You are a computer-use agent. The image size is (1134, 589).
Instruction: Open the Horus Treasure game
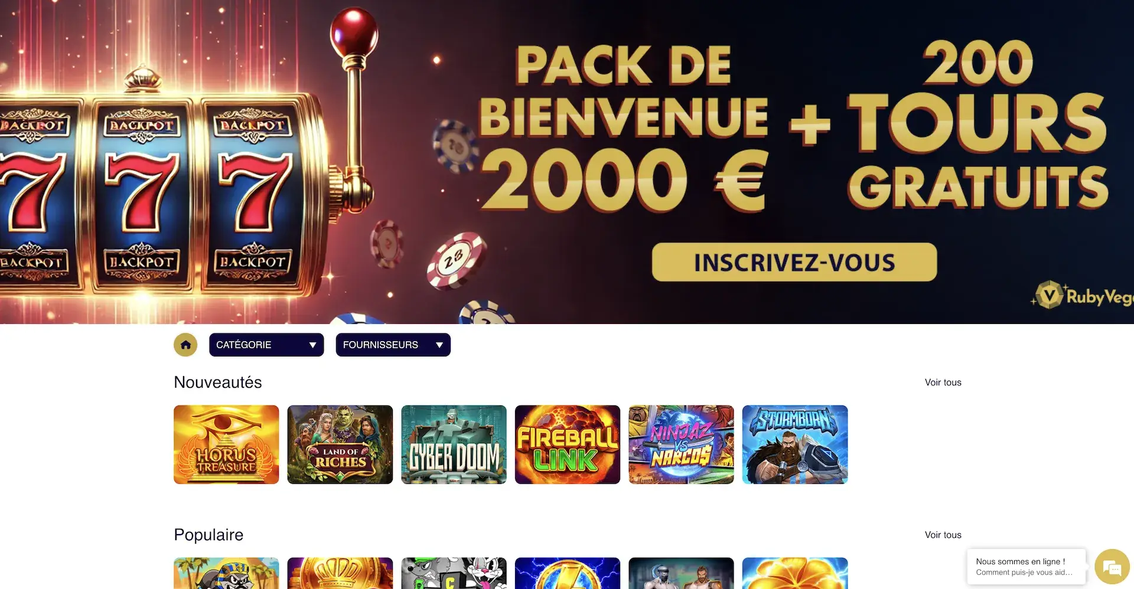(x=226, y=444)
